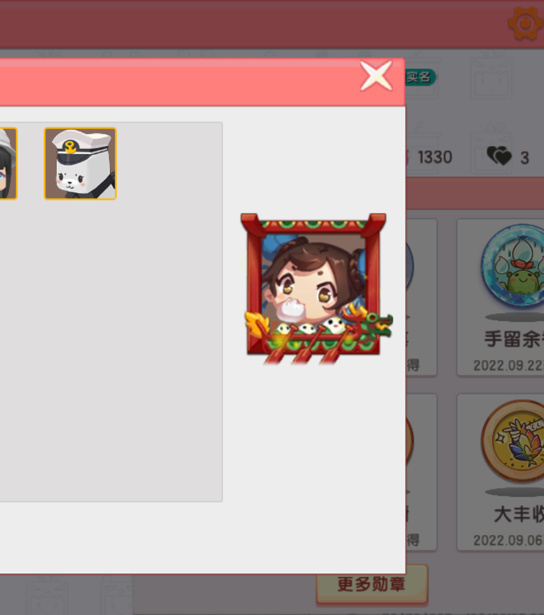Screen dimensions: 544x615
Task: Click the empty gray avatar list area
Action: [111, 349]
